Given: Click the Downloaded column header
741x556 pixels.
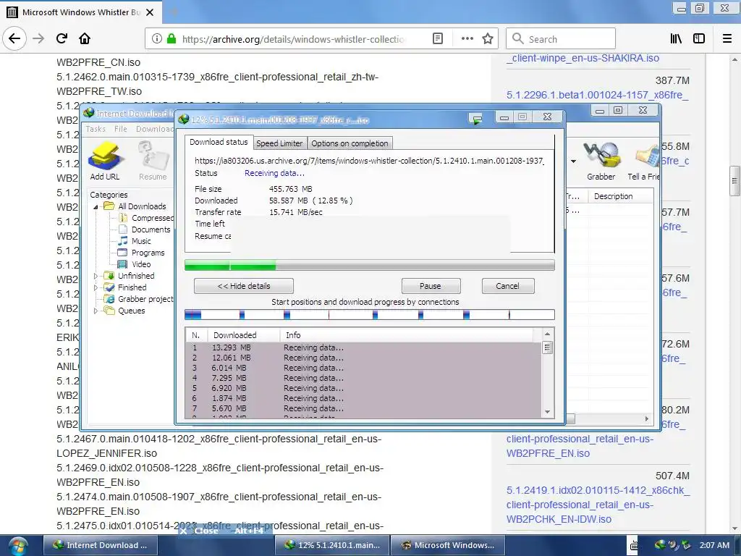Looking at the screenshot, I should [244, 335].
